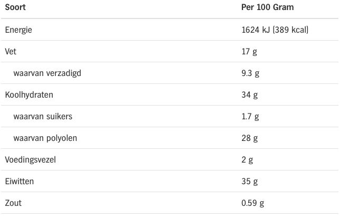The width and height of the screenshot is (340, 218).
Task: Click the 0.59 g value
Action: (252, 203)
